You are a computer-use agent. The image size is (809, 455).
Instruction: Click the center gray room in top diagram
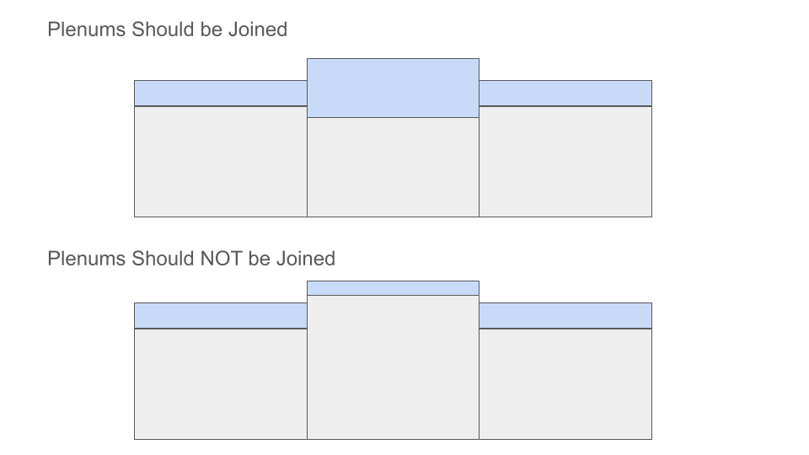click(393, 167)
